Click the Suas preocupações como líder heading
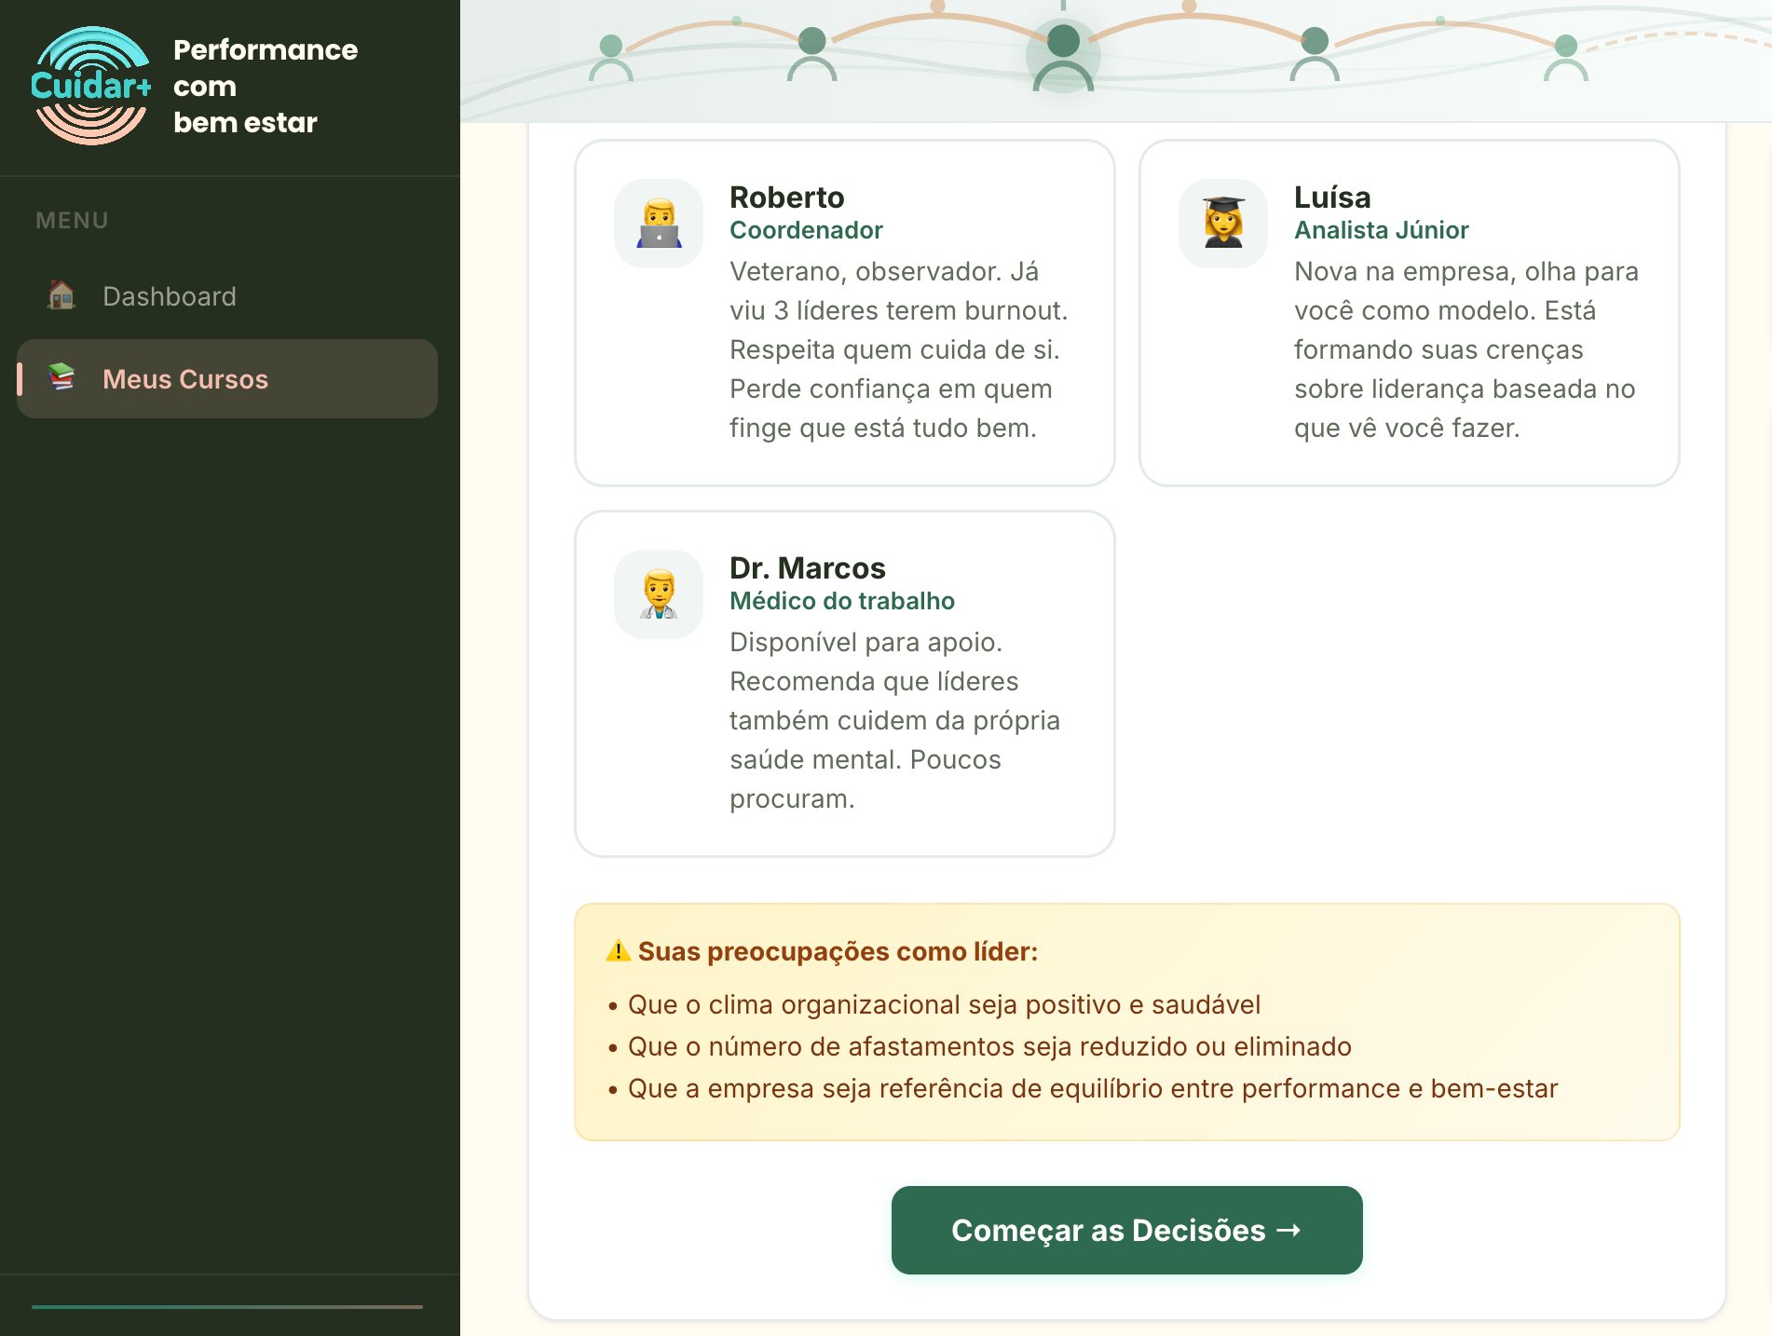The width and height of the screenshot is (1772, 1336). (x=837, y=951)
